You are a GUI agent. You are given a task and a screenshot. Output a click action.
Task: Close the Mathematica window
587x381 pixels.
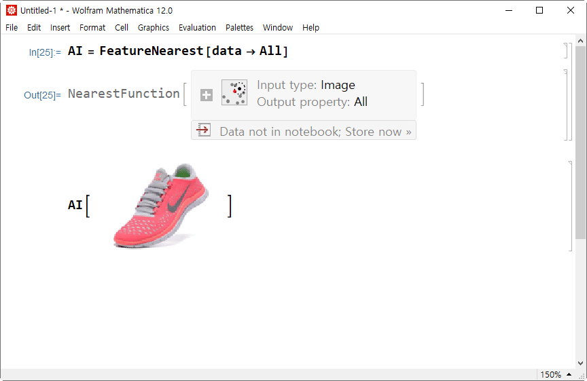571,10
